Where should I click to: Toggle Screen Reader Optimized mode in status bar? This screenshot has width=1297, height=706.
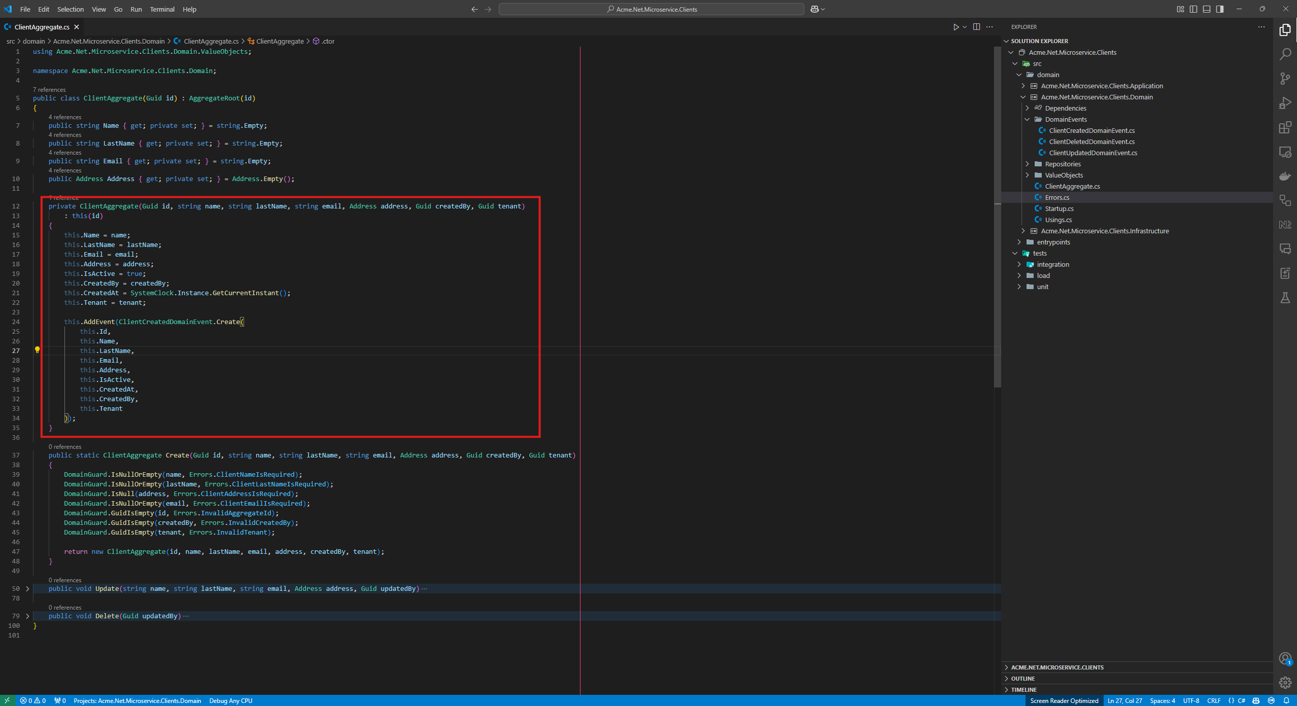tap(1064, 700)
